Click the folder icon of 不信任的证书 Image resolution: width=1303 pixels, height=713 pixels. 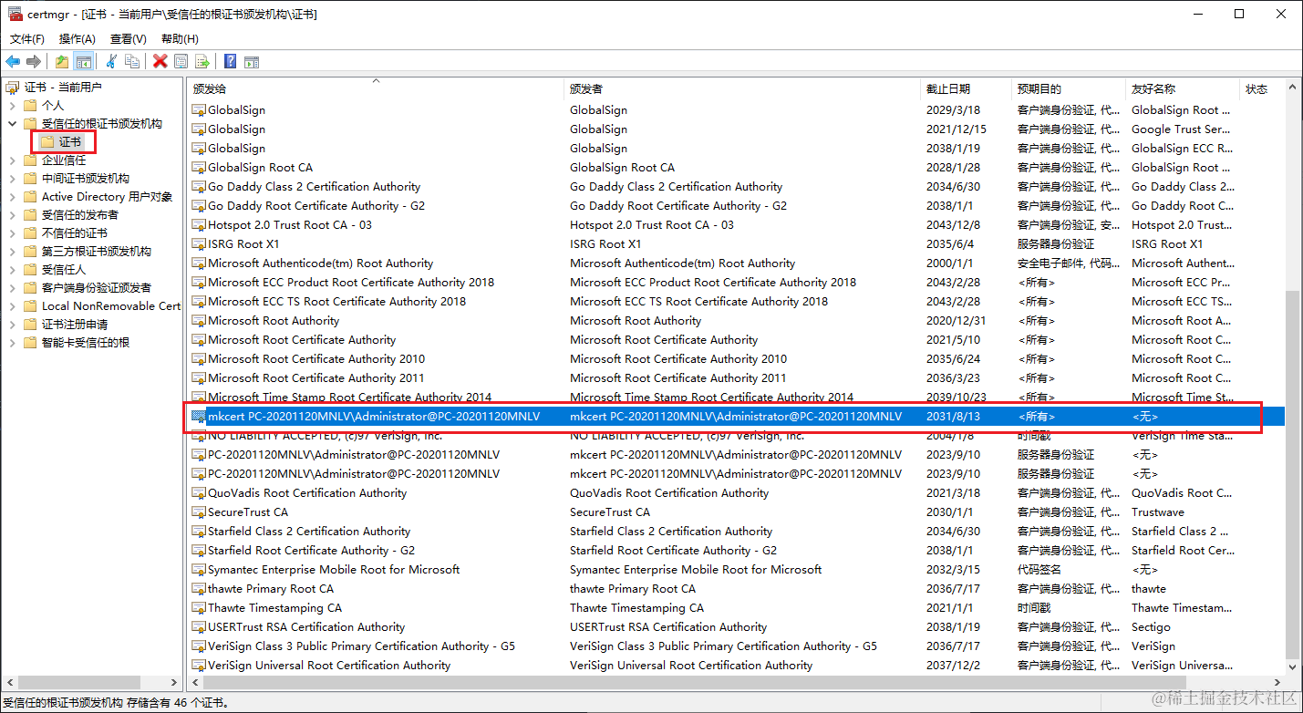(x=30, y=233)
